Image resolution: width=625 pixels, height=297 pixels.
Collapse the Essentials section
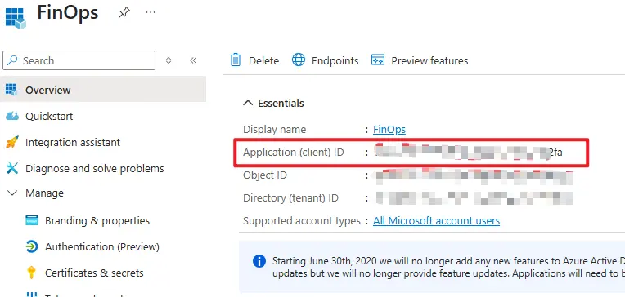248,104
